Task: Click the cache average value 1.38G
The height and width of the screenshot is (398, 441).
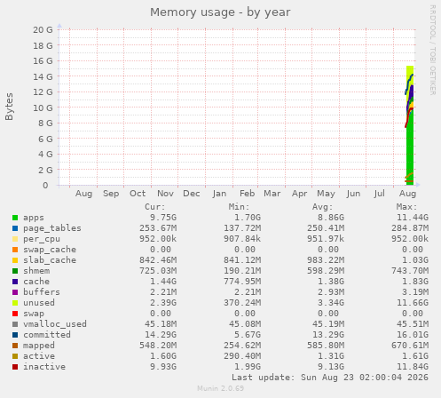Action: pyautogui.click(x=331, y=282)
